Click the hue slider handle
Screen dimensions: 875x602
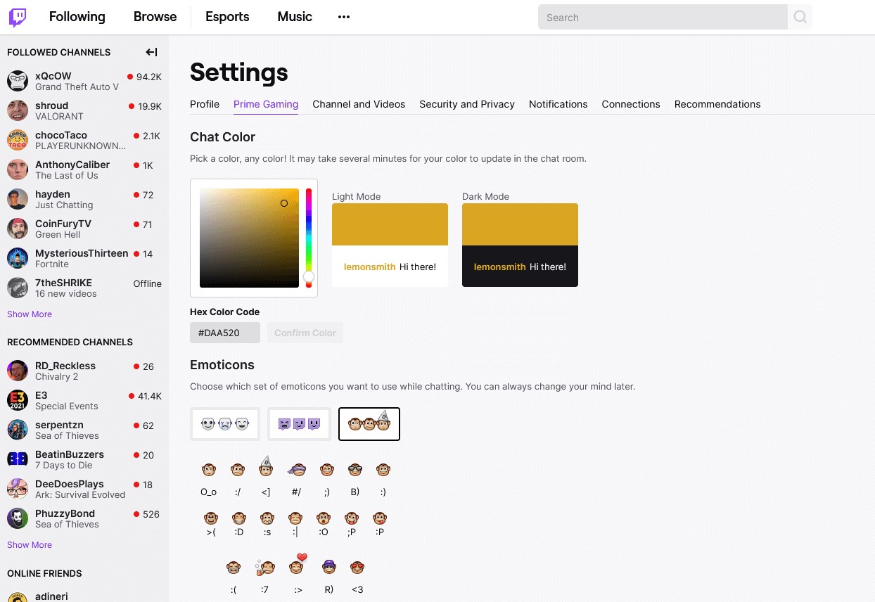309,277
